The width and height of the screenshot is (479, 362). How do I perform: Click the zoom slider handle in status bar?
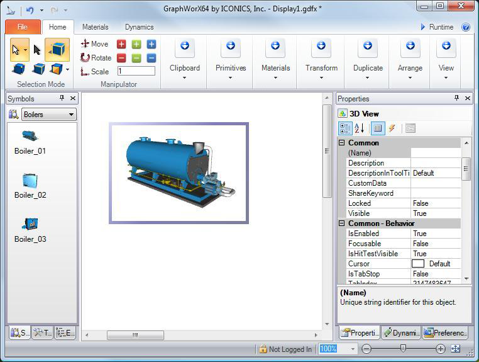[403, 349]
